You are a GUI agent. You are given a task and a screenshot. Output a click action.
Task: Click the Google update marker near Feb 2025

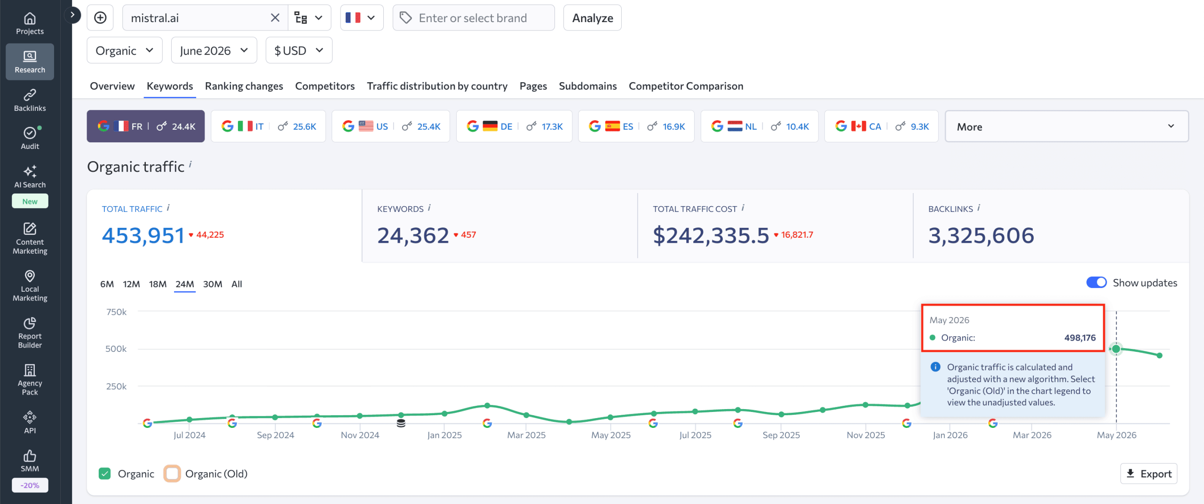(487, 423)
